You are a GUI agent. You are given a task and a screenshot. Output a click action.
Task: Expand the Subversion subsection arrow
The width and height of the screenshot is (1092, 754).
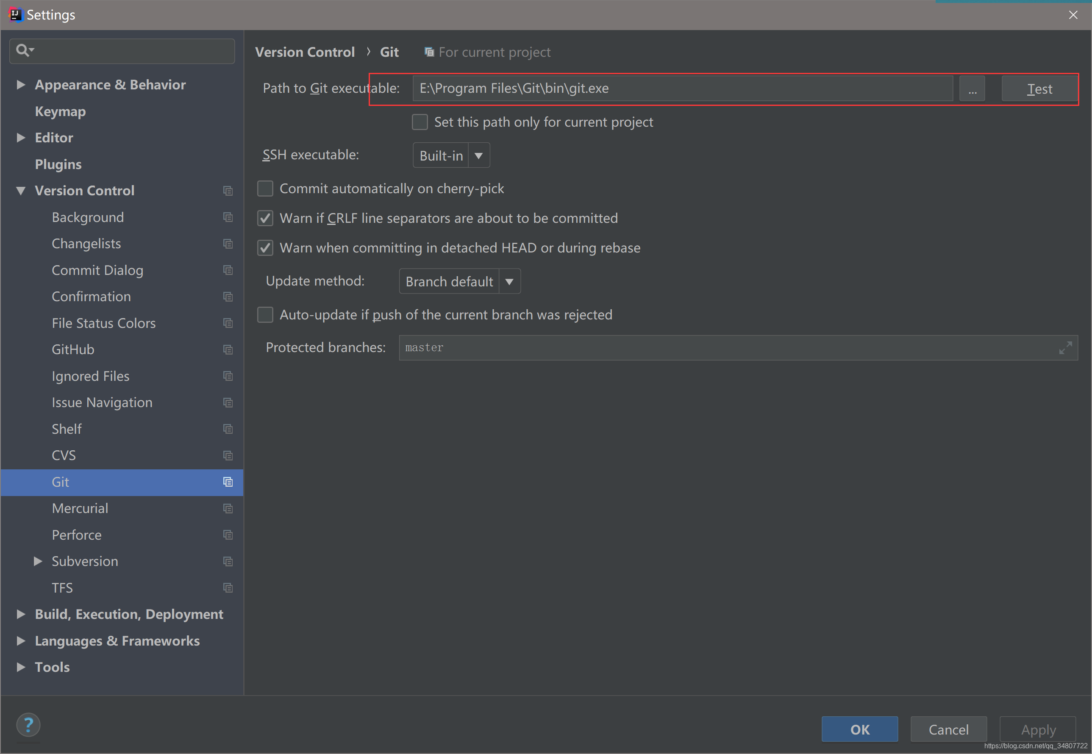(x=38, y=561)
